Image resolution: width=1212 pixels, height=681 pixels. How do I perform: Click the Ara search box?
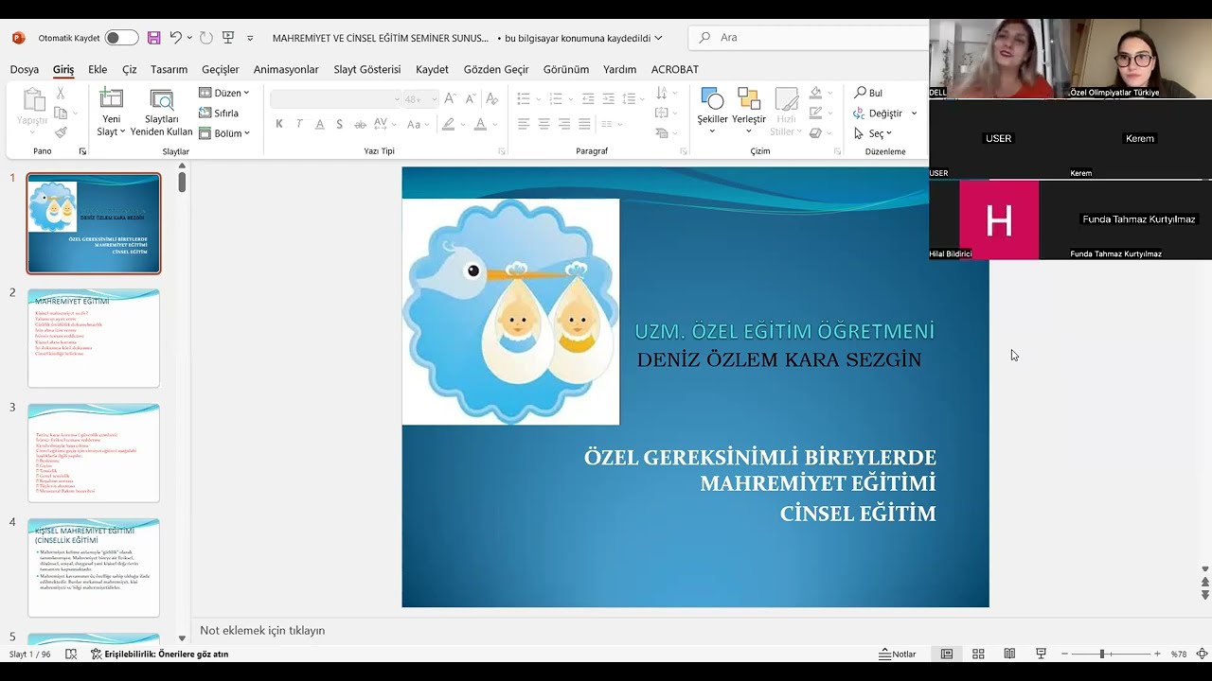pyautogui.click(x=810, y=38)
